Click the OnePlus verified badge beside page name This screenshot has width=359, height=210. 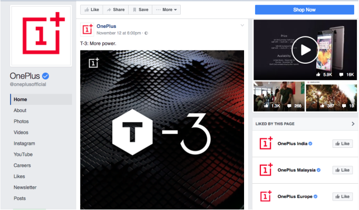coord(45,76)
